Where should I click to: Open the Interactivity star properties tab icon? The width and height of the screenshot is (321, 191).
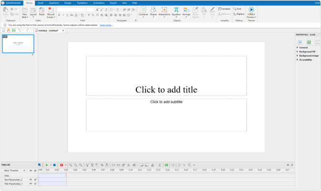pos(317,42)
